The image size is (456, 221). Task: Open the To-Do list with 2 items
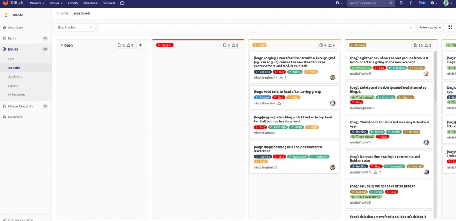click(x=422, y=3)
